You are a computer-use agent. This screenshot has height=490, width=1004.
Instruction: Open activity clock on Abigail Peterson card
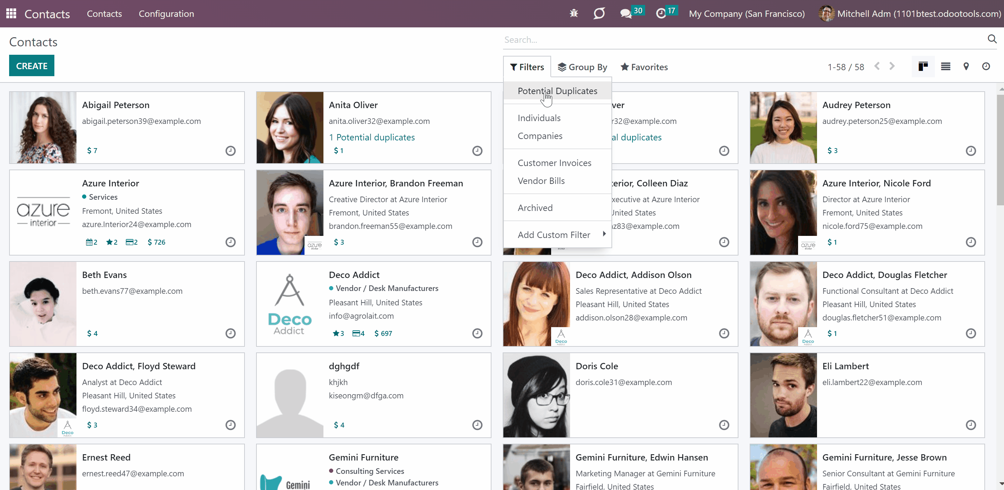(231, 151)
